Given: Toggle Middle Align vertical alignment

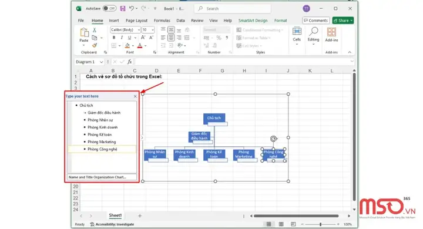Looking at the screenshot, I should pos(171,30).
